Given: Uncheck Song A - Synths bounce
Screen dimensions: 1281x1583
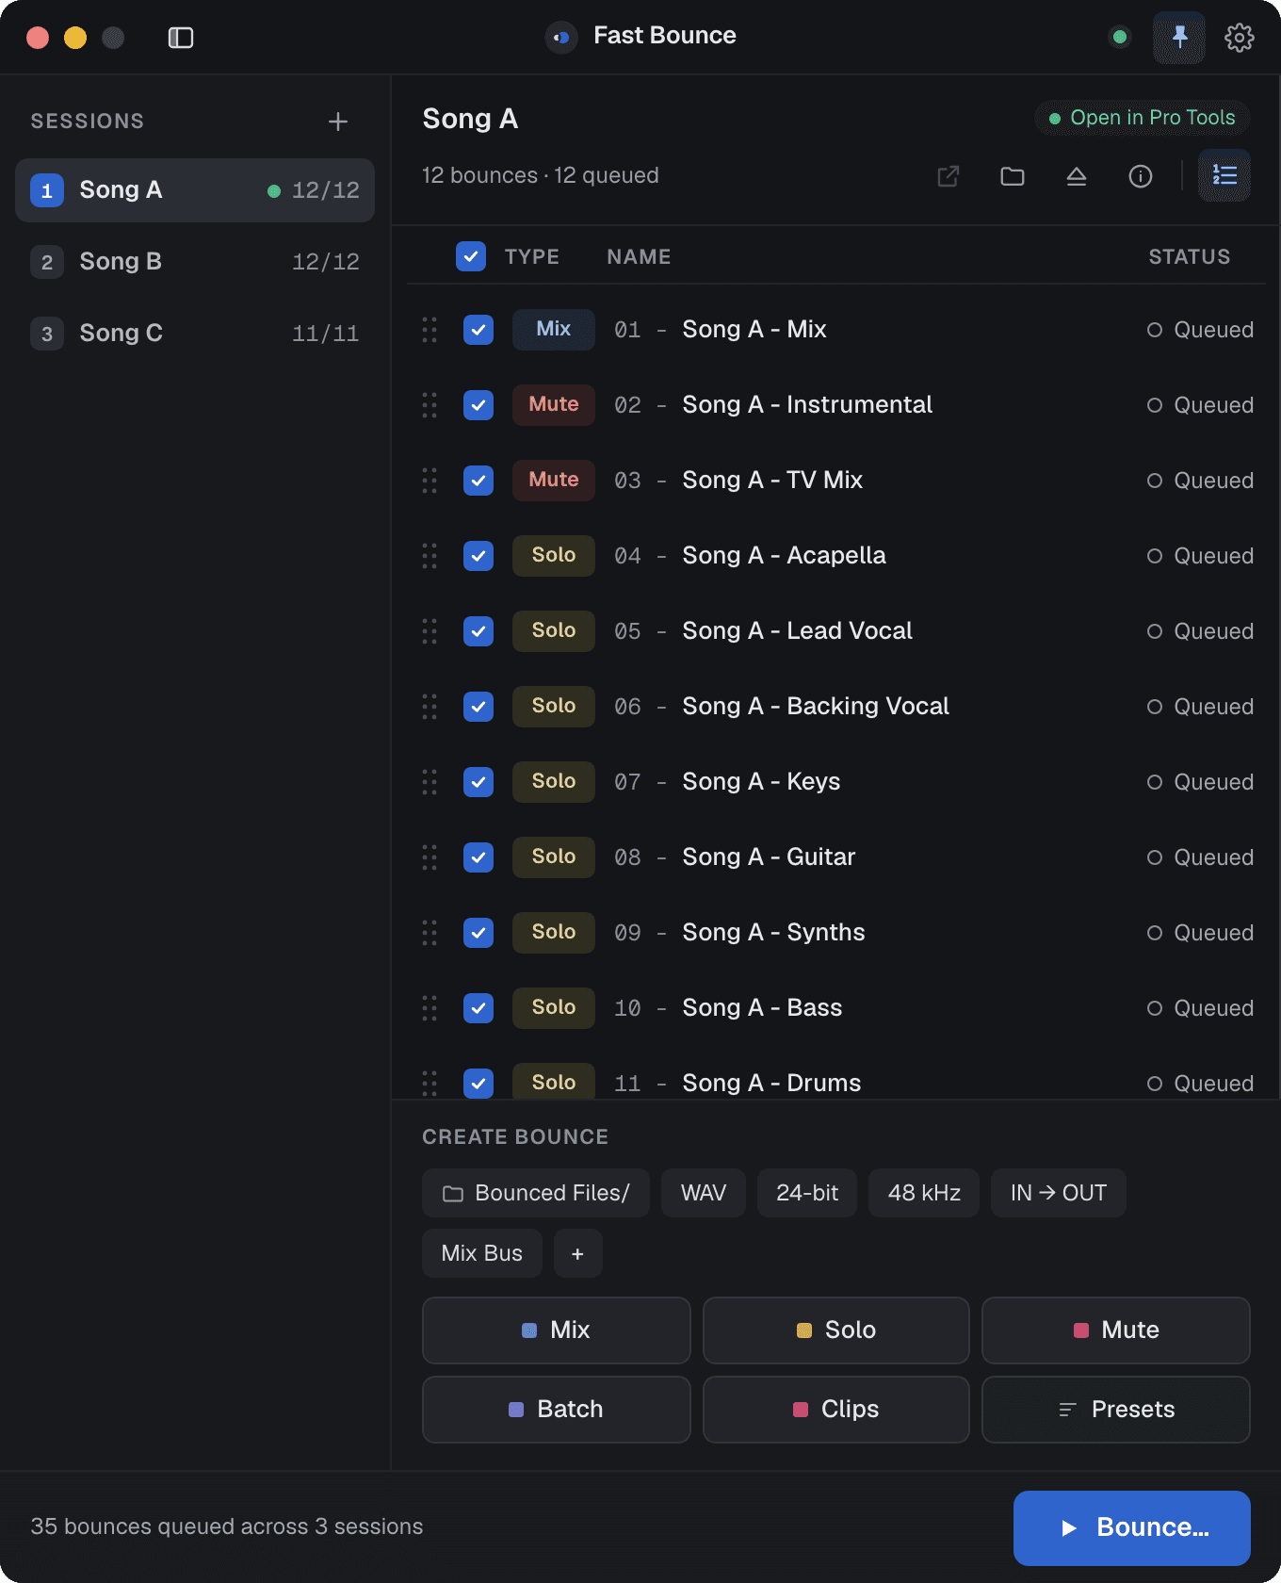Looking at the screenshot, I should pyautogui.click(x=478, y=933).
